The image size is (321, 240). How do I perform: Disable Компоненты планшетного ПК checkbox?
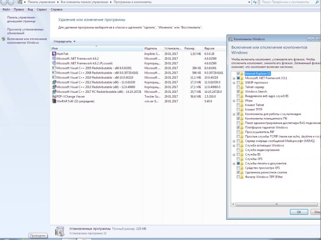[238, 118]
